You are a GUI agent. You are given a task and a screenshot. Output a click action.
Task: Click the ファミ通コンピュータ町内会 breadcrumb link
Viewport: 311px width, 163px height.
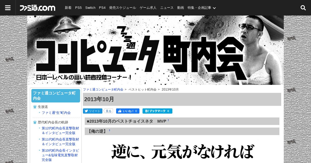point(103,90)
